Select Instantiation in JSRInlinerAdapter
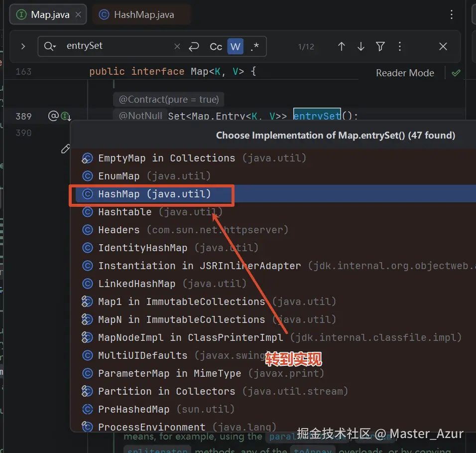The height and width of the screenshot is (453, 476). point(273,266)
